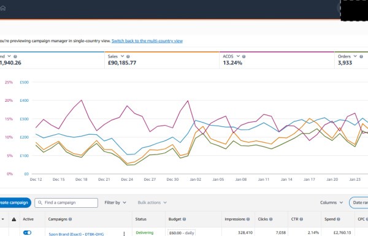Click info icon next to Campaigns column
This screenshot has width=368, height=236.
(70, 219)
